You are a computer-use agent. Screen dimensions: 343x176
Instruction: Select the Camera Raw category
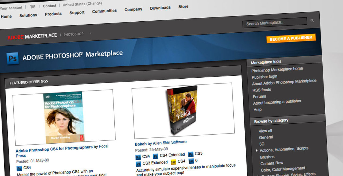[x=272, y=163]
